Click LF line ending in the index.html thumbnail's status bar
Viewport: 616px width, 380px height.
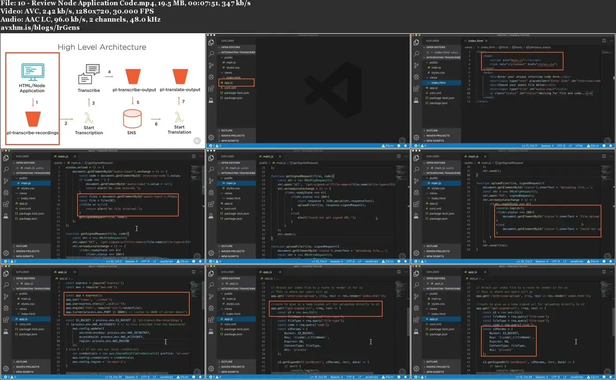571,145
